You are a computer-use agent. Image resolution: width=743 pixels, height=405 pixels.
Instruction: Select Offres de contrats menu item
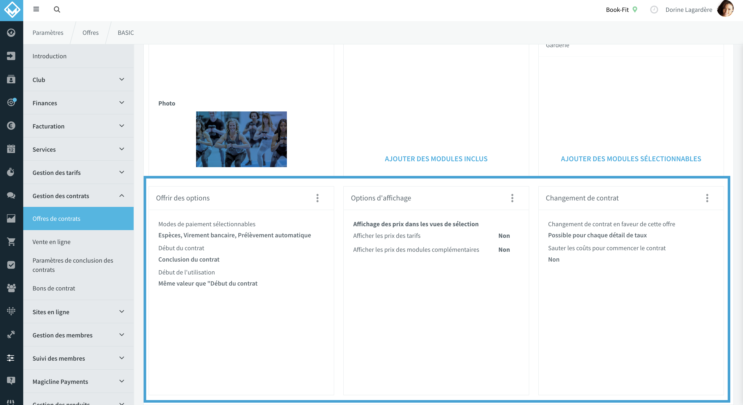pos(78,219)
